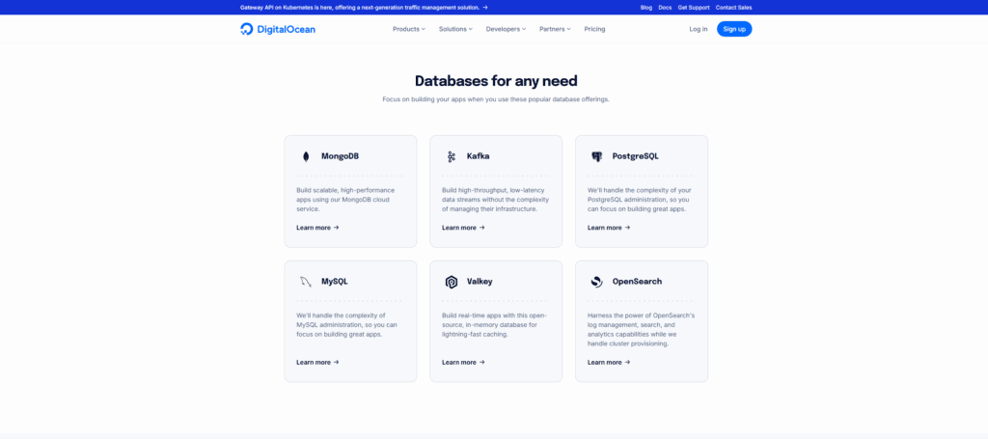Open the Partners dropdown

point(555,29)
